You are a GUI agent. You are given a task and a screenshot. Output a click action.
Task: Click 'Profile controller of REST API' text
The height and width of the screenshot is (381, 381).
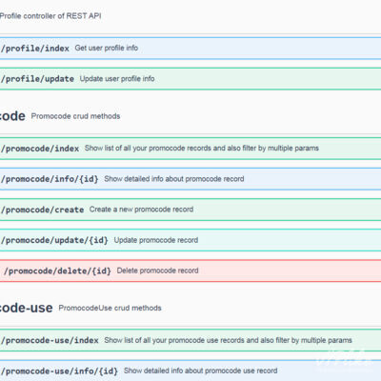point(50,16)
